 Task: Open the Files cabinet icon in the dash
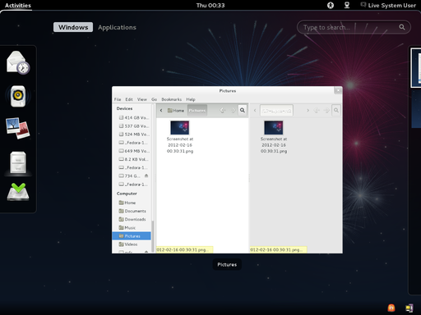pyautogui.click(x=18, y=162)
